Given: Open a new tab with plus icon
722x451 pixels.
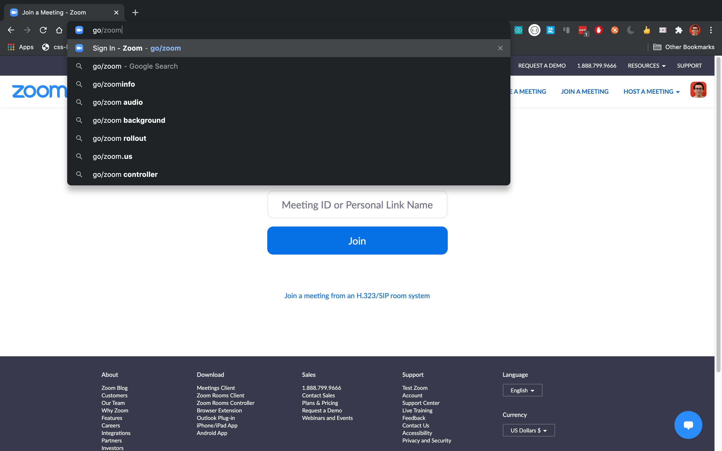Looking at the screenshot, I should tap(135, 13).
